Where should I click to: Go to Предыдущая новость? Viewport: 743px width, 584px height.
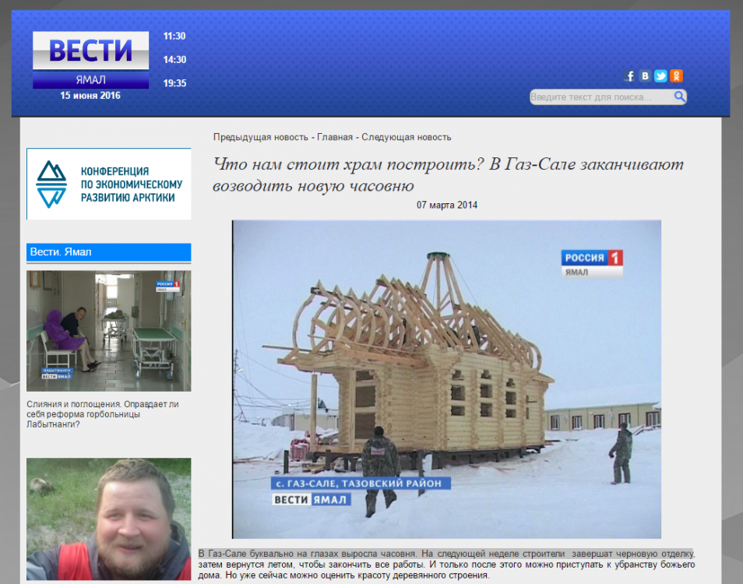pos(261,137)
